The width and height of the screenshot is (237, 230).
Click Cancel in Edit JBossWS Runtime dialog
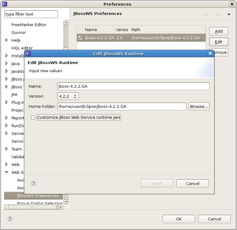[193, 183]
